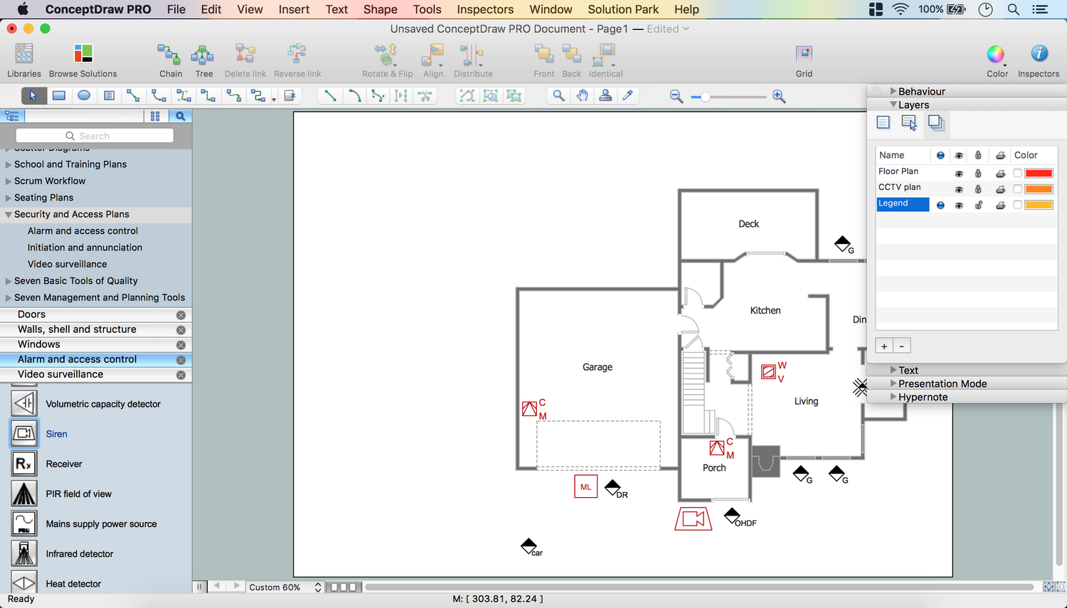Expand the Text inspector section
The width and height of the screenshot is (1067, 608).
(893, 370)
